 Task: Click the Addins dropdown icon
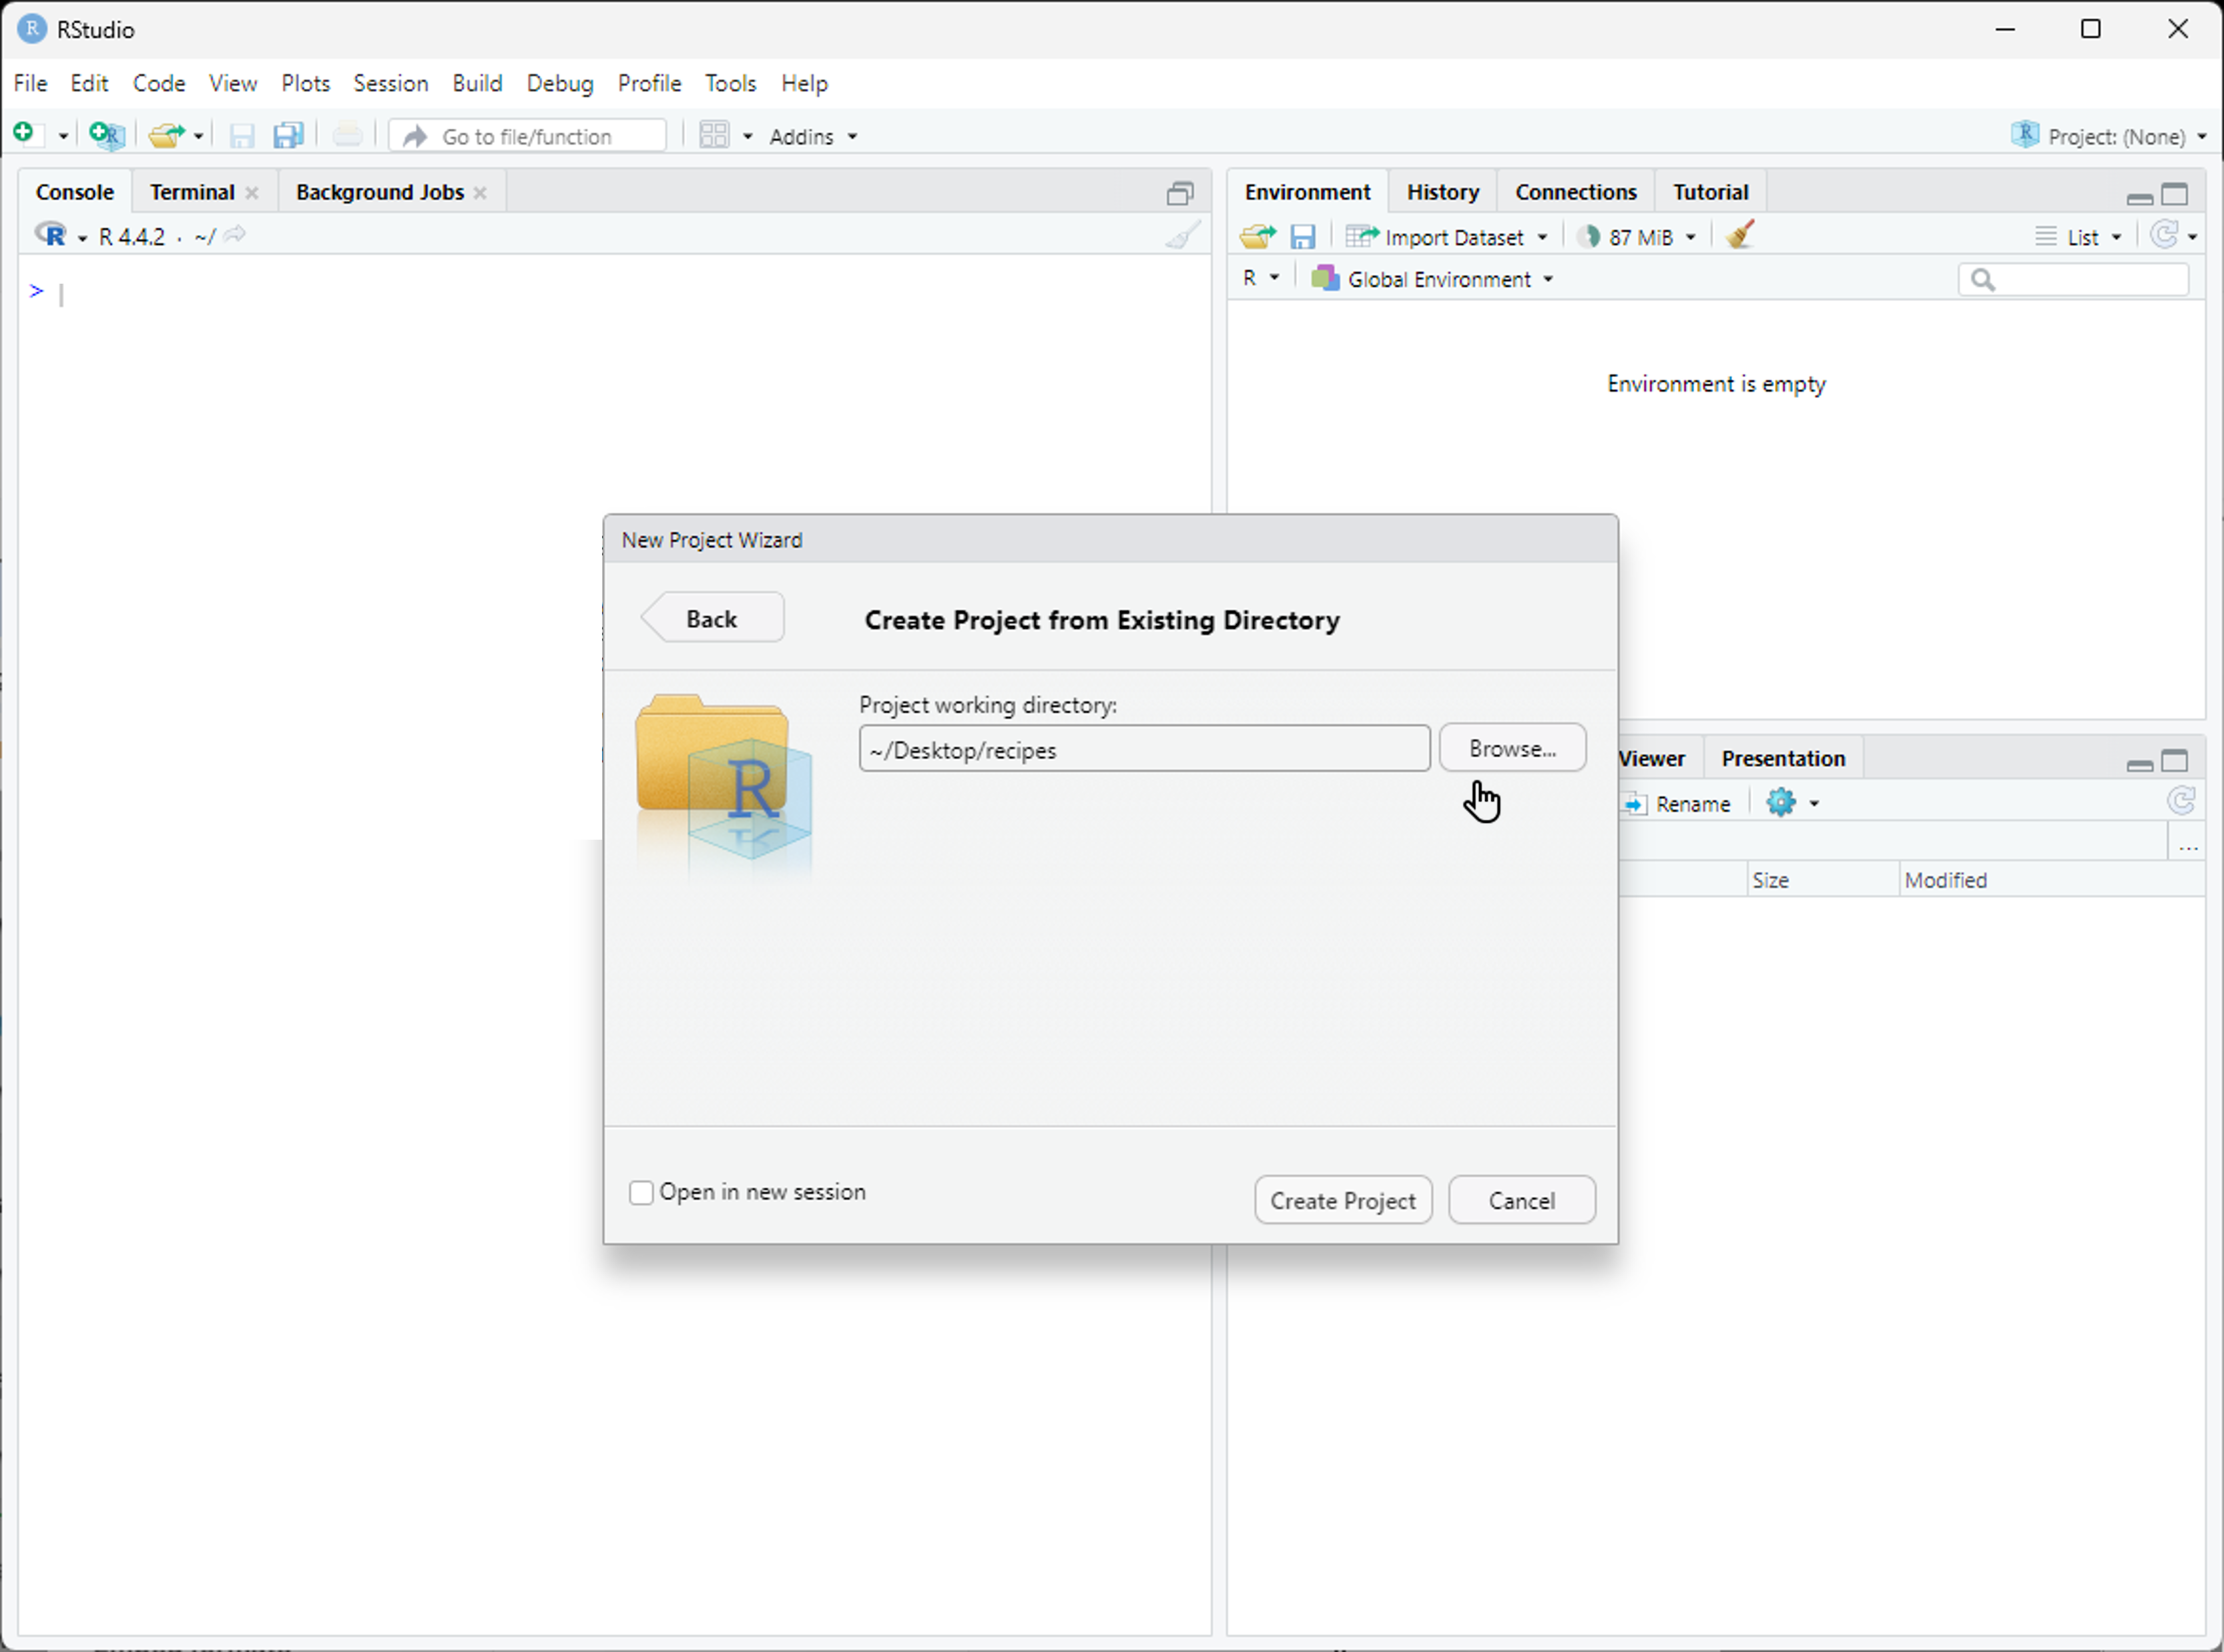tap(852, 135)
